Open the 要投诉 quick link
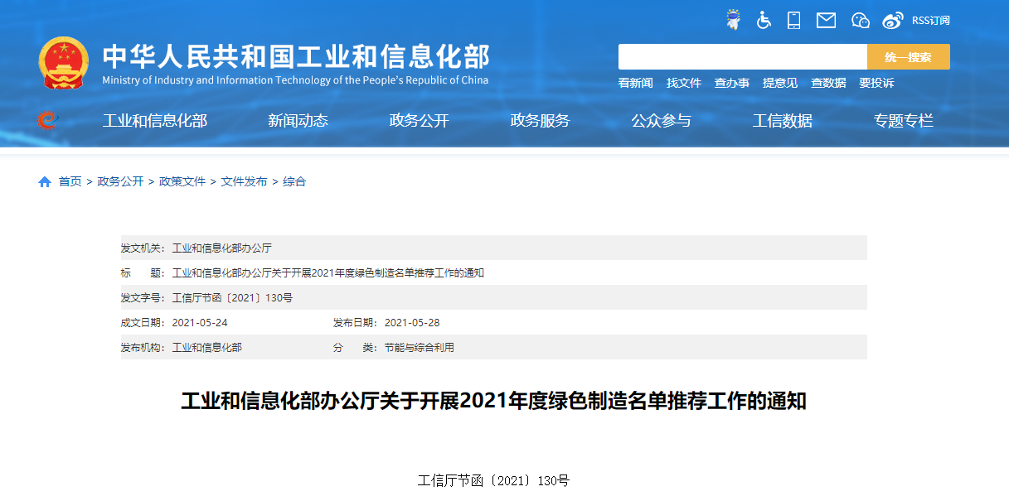1009x501 pixels. (x=876, y=83)
